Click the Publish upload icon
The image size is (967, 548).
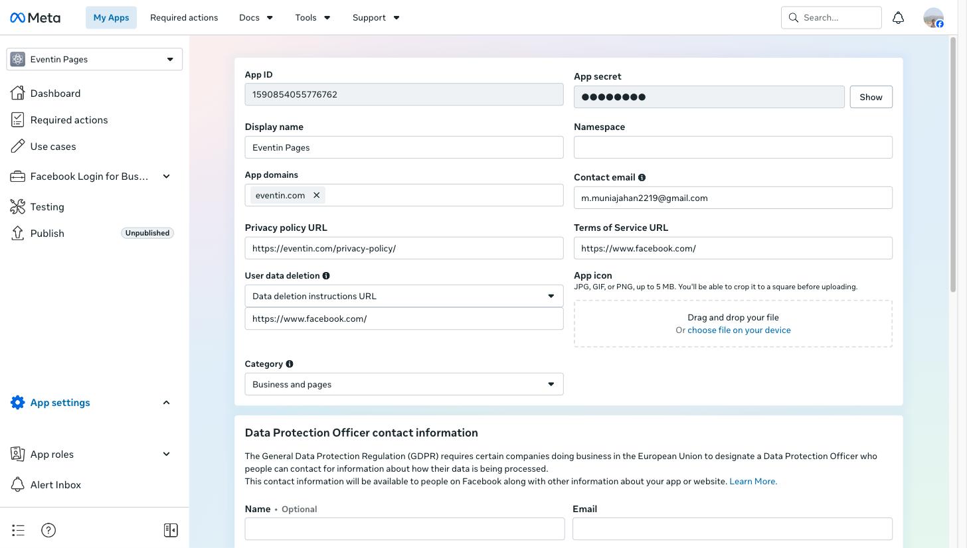pyautogui.click(x=18, y=234)
